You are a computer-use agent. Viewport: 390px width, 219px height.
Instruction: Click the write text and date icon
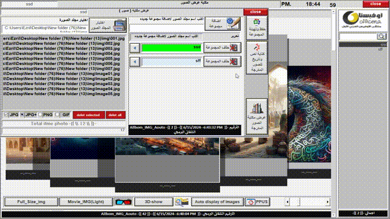click(257, 47)
